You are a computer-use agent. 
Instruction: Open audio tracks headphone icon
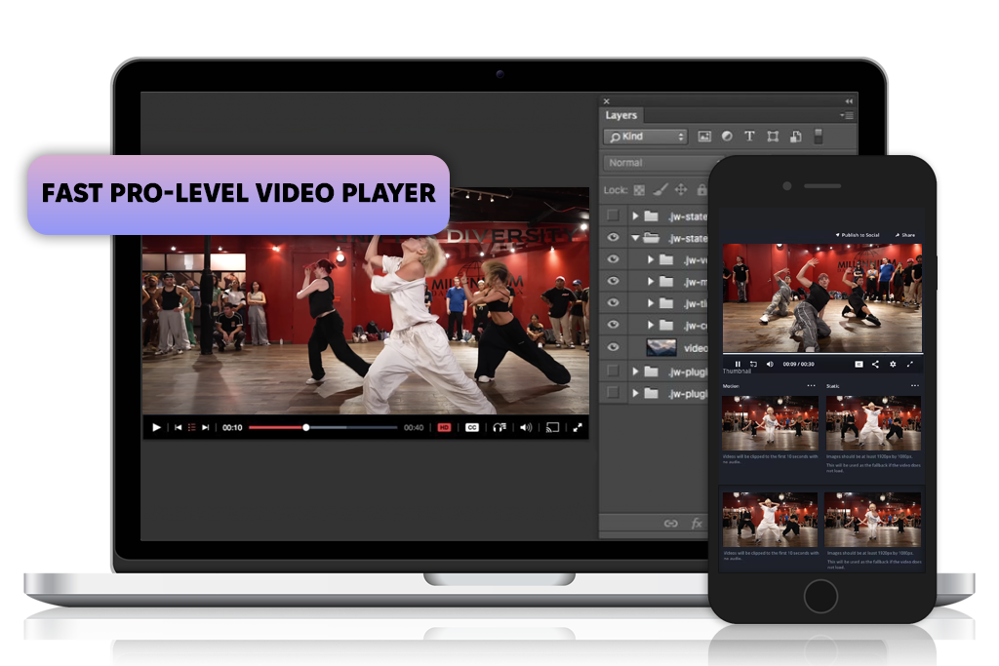pos(499,427)
